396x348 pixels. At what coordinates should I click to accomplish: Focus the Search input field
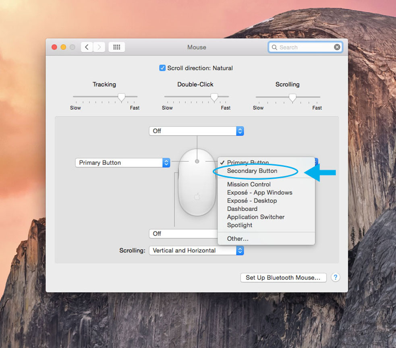click(305, 47)
